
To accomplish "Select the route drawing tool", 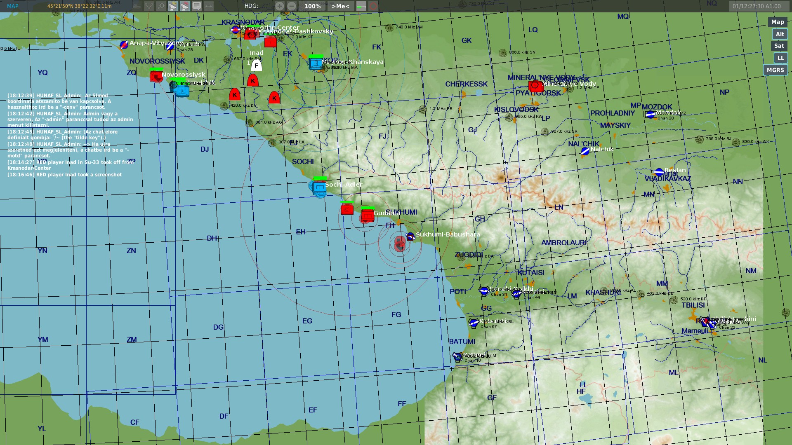I will pos(149,6).
